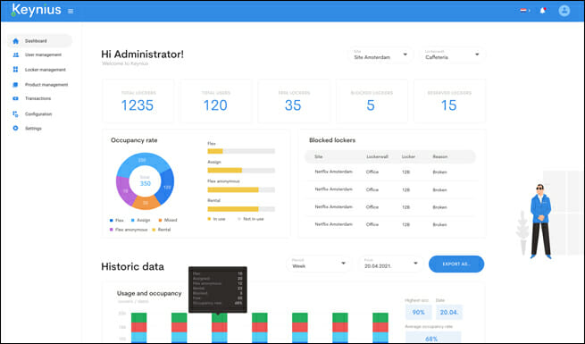The width and height of the screenshot is (585, 344).
Task: Open Dashboard in the sidebar
Action: click(x=39, y=41)
